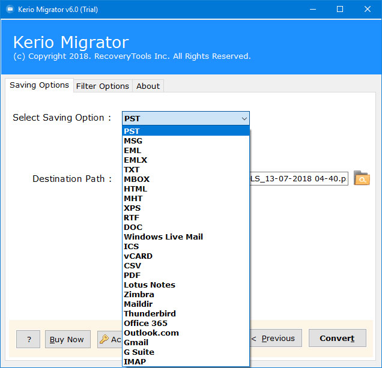Select ICS from the list
This screenshot has height=368, width=382.
(x=186, y=247)
